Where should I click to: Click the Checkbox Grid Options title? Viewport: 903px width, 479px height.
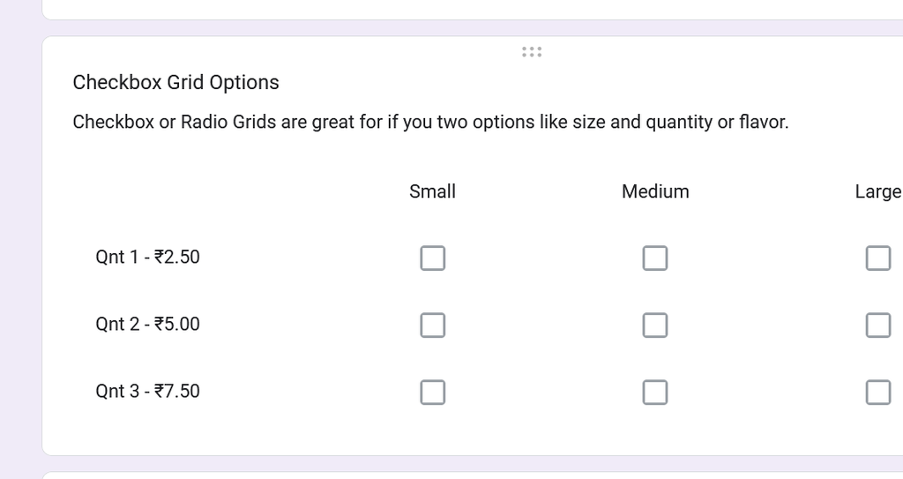pos(175,82)
